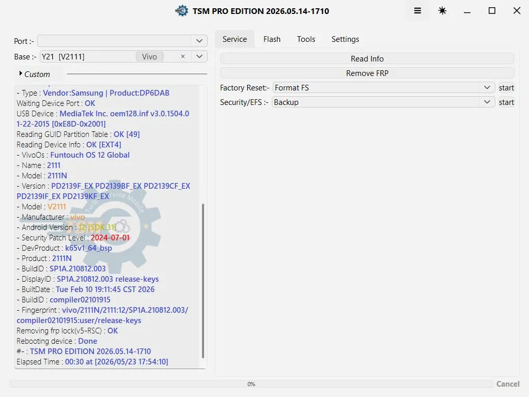Image resolution: width=529 pixels, height=397 pixels.
Task: Click 'MediaTek Inc. oem128.inf v3.0.1504.0' text
Action: [x=124, y=114]
